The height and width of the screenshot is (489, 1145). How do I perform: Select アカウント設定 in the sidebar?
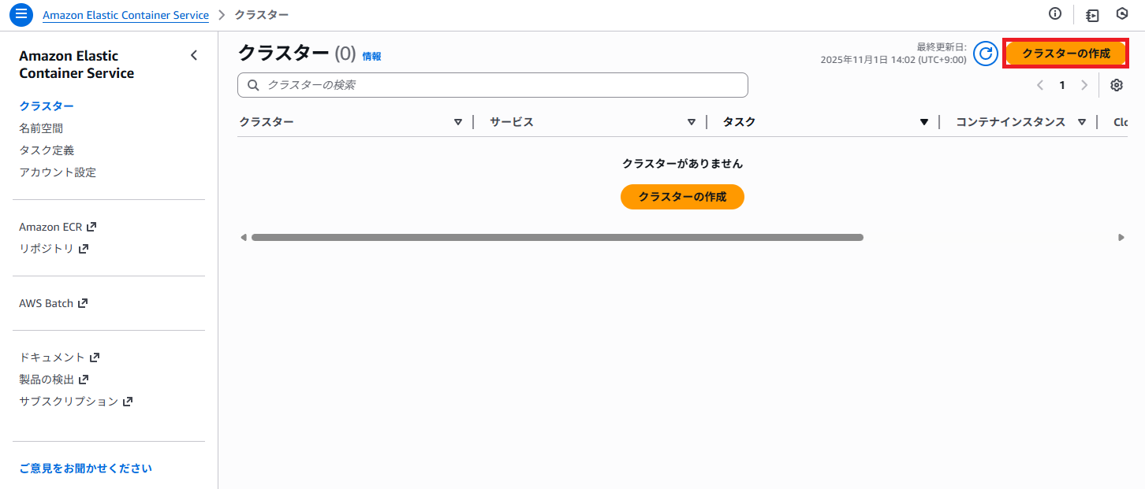[58, 172]
